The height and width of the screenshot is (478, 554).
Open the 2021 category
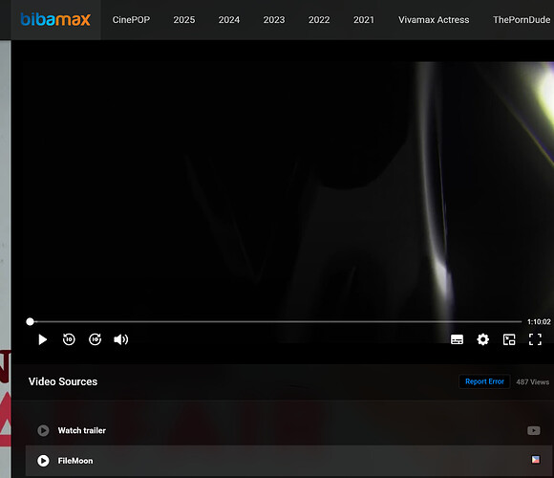point(364,20)
